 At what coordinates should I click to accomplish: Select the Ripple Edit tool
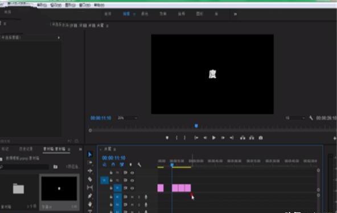pyautogui.click(x=90, y=171)
